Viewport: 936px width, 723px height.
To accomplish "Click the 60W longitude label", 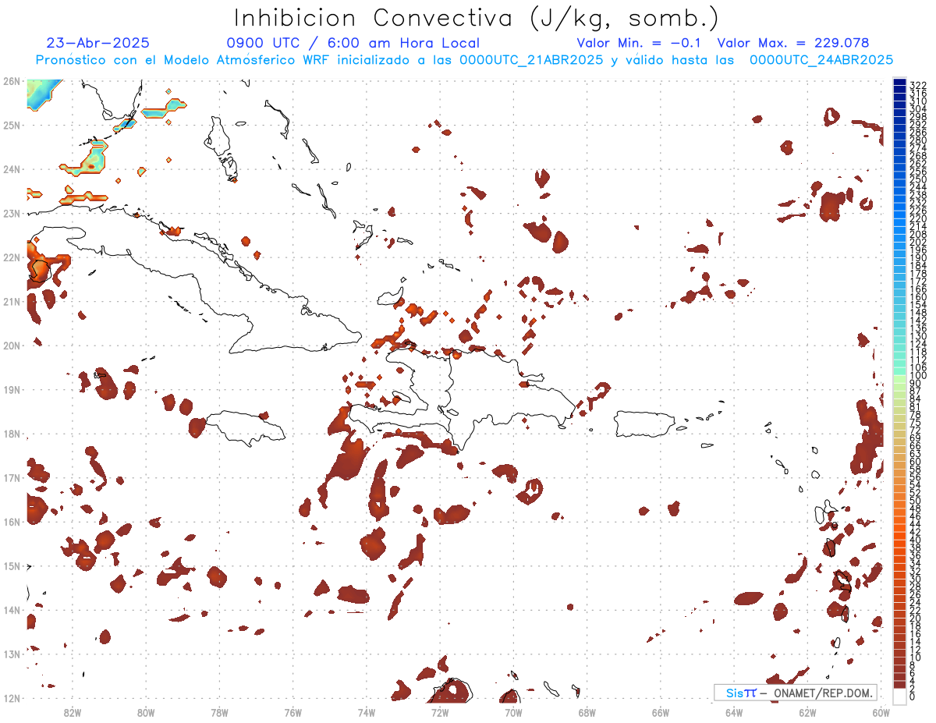I will coord(881,712).
